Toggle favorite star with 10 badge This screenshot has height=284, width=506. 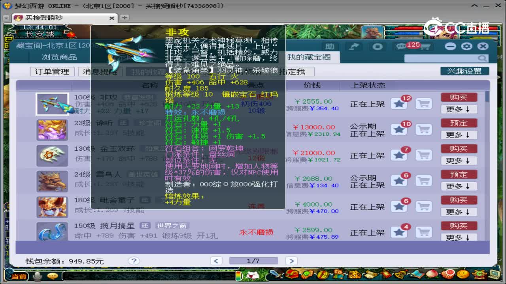[x=399, y=130]
